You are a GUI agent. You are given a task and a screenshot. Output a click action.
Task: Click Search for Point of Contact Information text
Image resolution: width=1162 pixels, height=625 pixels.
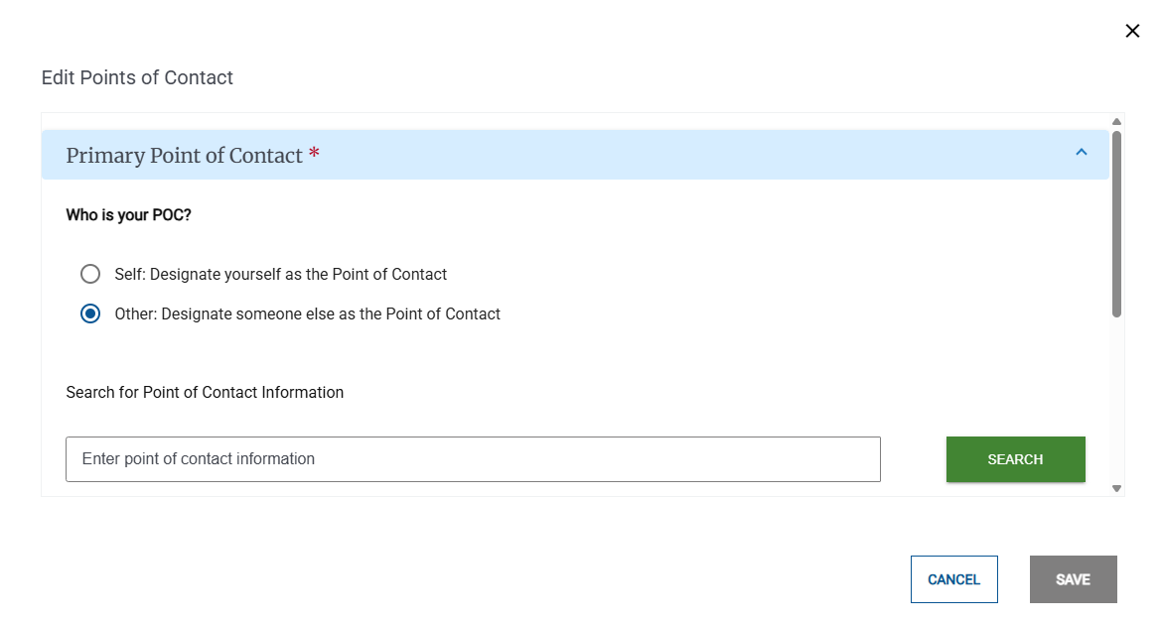coord(204,392)
